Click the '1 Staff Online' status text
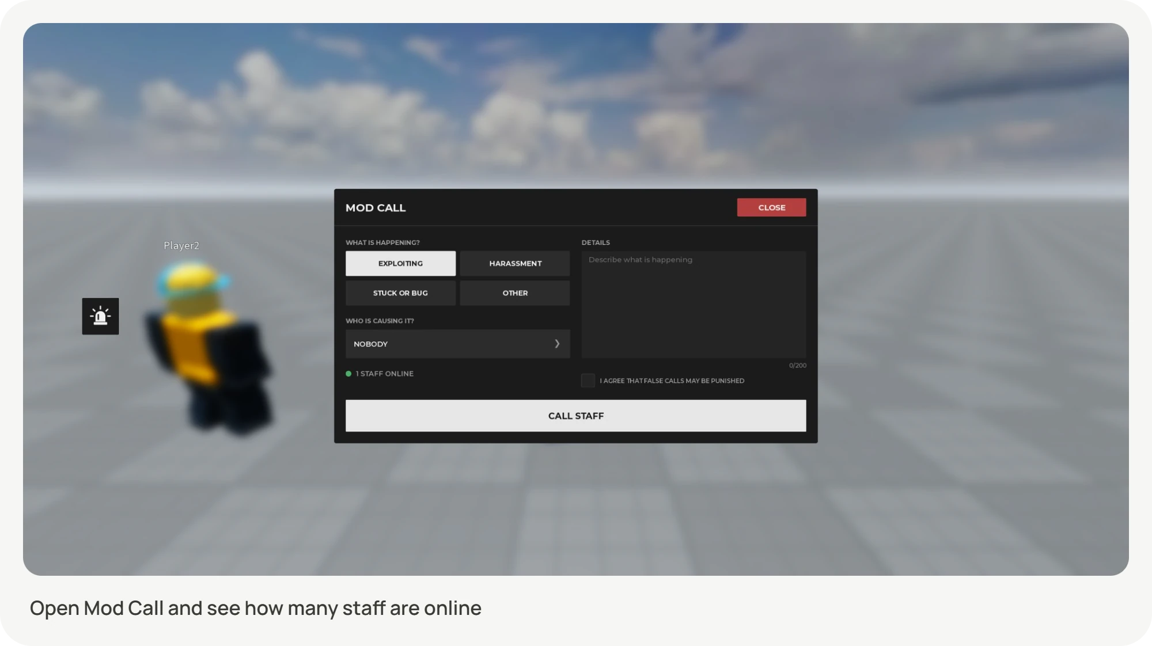Image resolution: width=1152 pixels, height=646 pixels. tap(385, 374)
